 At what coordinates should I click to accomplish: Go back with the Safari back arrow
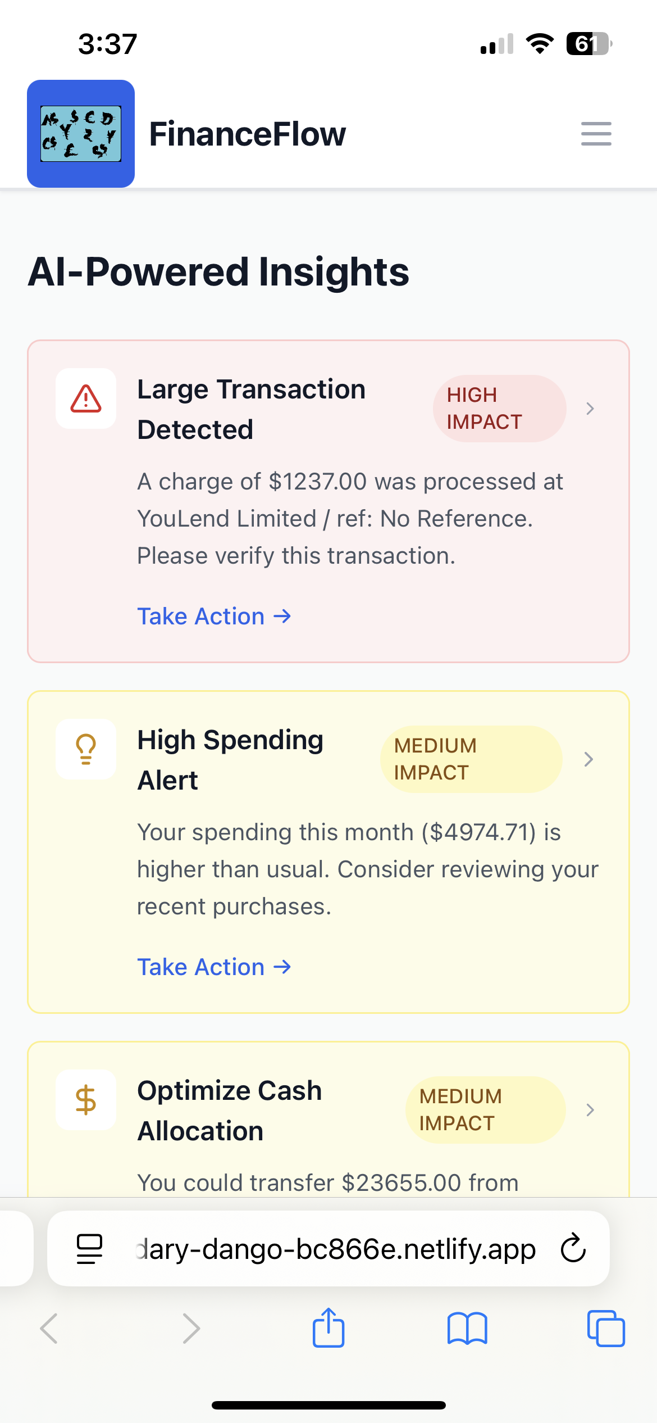[x=49, y=1329]
